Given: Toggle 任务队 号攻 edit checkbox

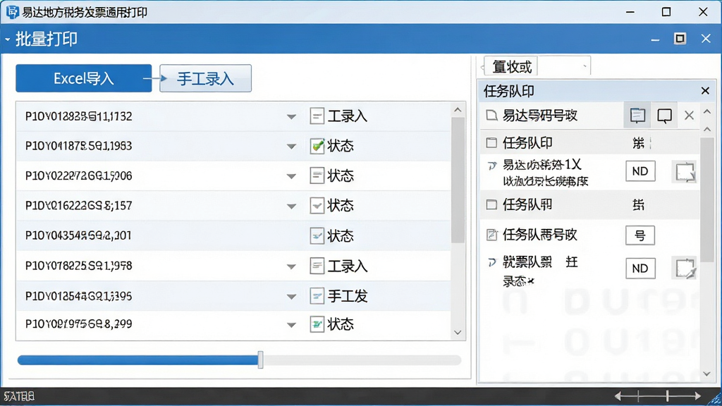Looking at the screenshot, I should 491,235.
